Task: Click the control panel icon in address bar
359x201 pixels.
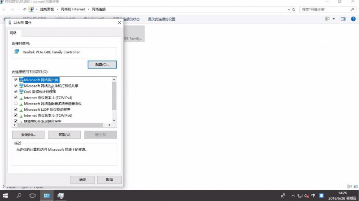Action: point(31,9)
